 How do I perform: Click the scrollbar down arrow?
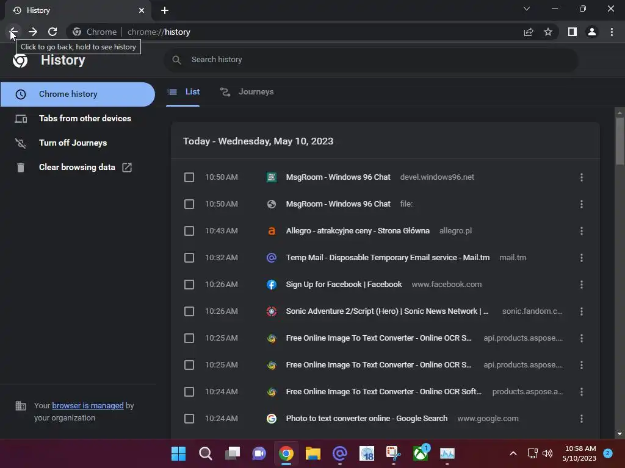pyautogui.click(x=620, y=434)
